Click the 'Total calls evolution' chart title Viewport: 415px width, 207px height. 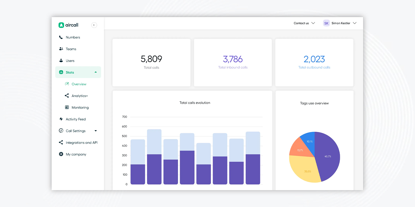195,103
